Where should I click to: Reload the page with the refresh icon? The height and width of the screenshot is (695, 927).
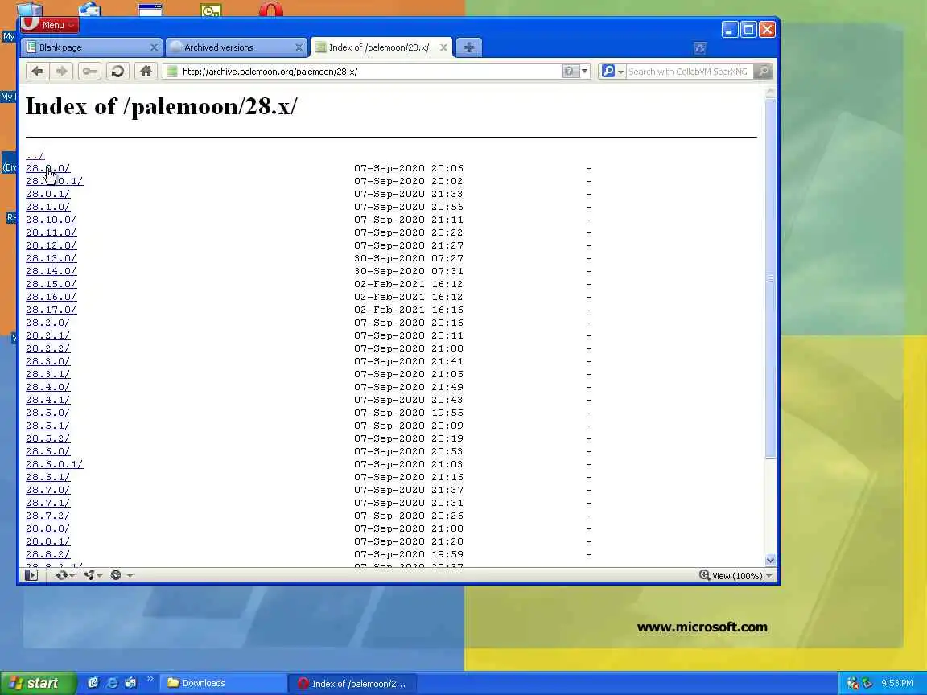(x=117, y=72)
